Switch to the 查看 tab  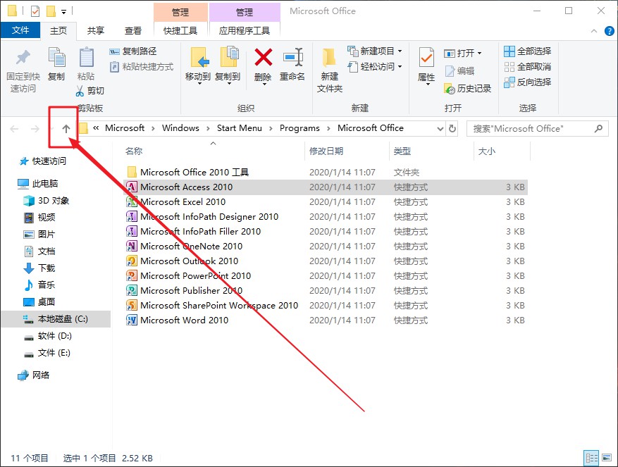click(x=132, y=30)
